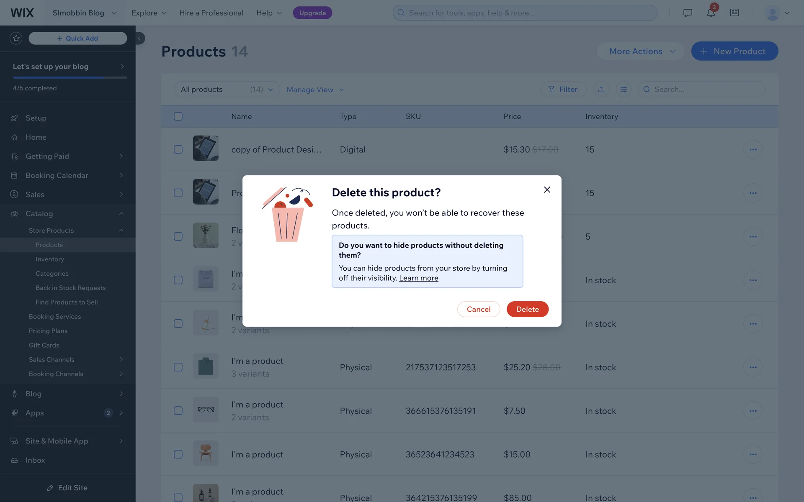
Task: Open Inventory in the sidebar menu
Action: [x=50, y=259]
